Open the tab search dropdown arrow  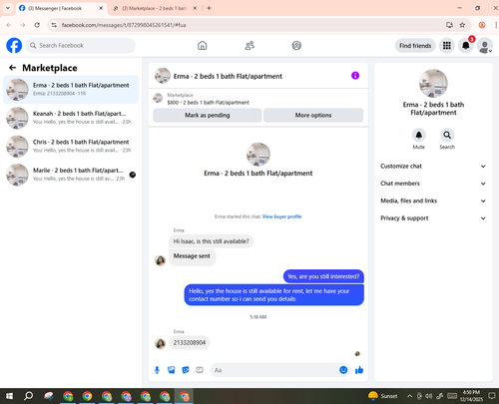8,8
